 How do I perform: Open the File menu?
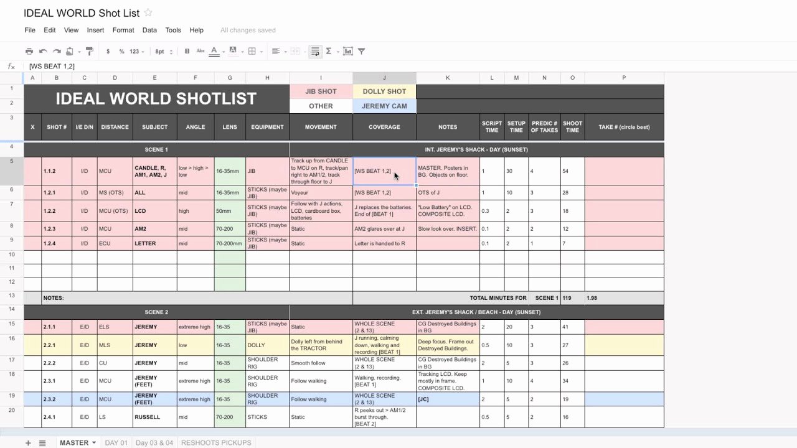[30, 30]
